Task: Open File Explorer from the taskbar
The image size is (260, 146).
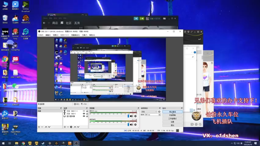Action: 17,143
